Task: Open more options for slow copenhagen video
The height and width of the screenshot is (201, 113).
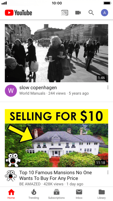Action: pyautogui.click(x=108, y=87)
